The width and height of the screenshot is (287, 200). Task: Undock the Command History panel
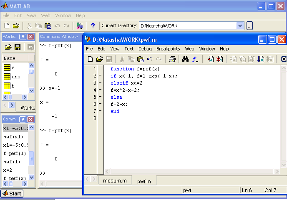[x=23, y=120]
